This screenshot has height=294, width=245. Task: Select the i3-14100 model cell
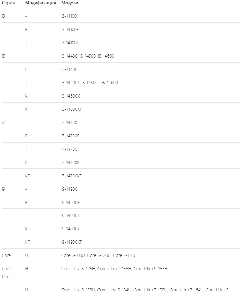69,16
